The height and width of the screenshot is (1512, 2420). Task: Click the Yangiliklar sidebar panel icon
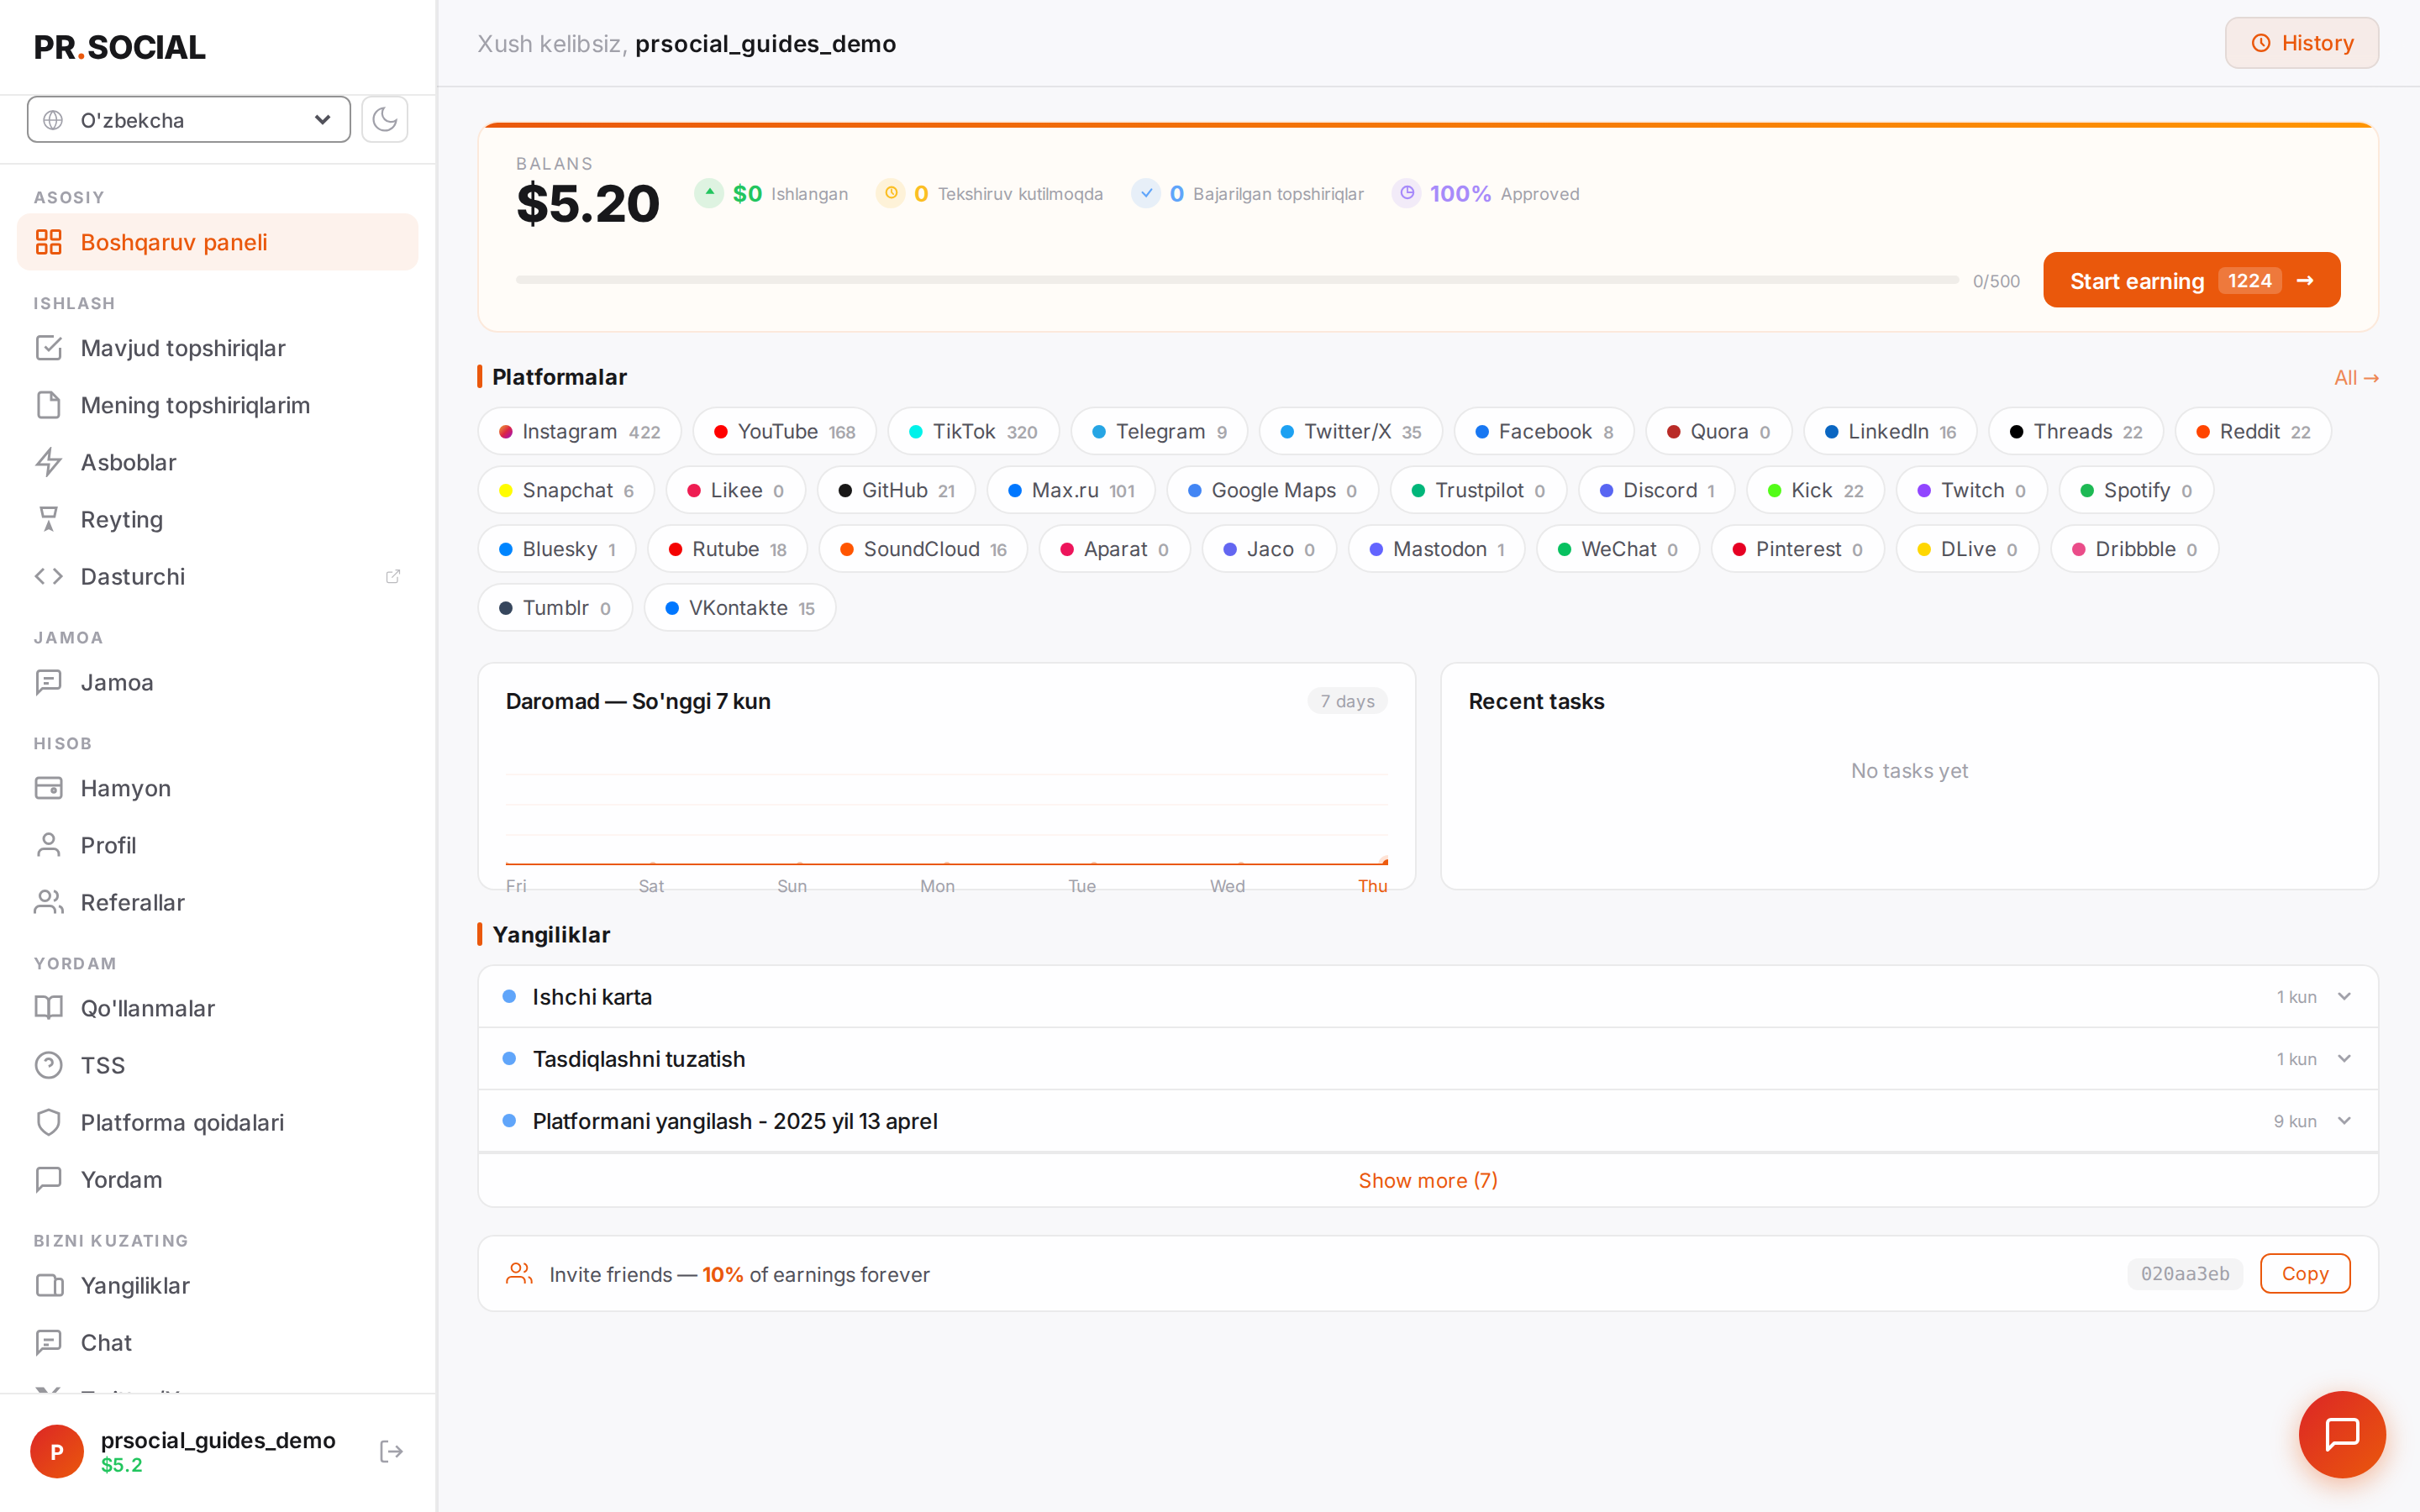[x=48, y=1285]
